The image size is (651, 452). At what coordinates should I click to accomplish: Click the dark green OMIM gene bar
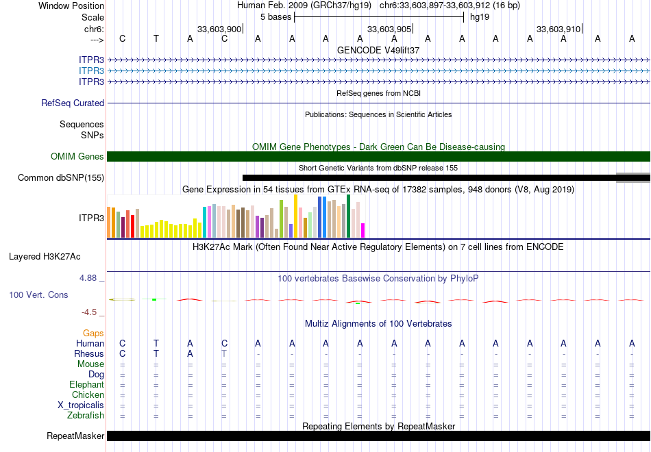coord(378,157)
